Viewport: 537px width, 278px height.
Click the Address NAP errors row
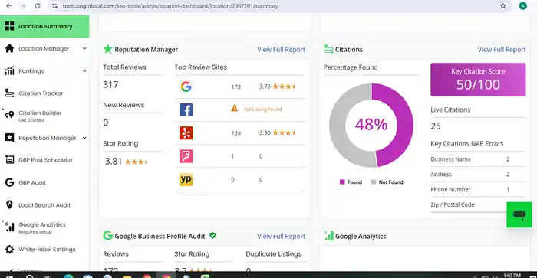tap(477, 175)
